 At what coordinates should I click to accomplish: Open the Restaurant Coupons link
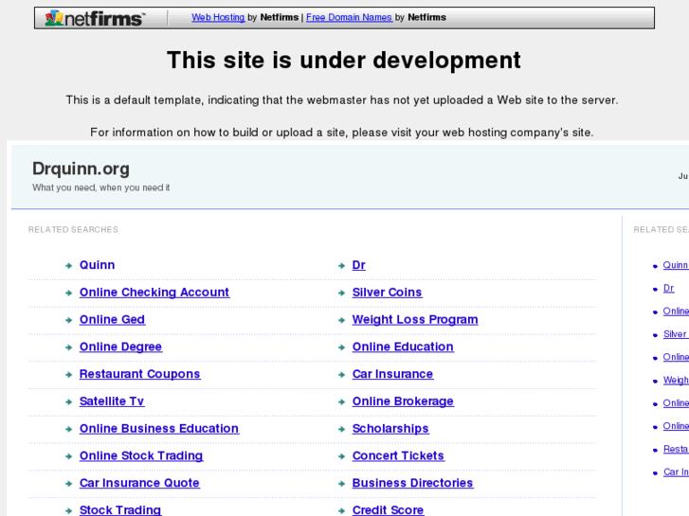pyautogui.click(x=139, y=374)
